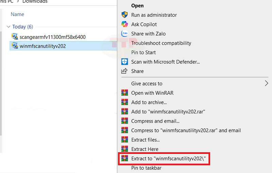Image resolution: width=272 pixels, height=173 pixels.
Task: Choose Troubleshoot compatibility
Action: (x=161, y=43)
